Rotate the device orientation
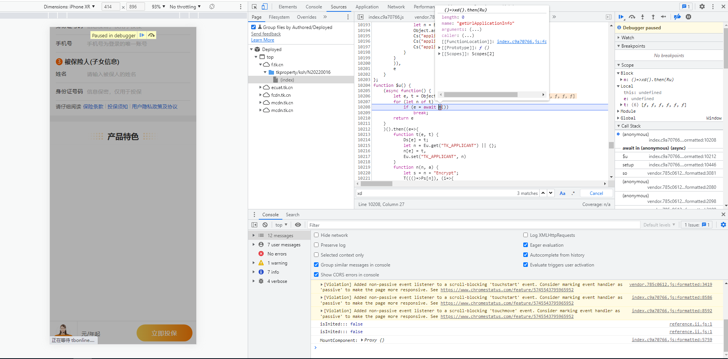The width and height of the screenshot is (728, 359). (212, 6)
